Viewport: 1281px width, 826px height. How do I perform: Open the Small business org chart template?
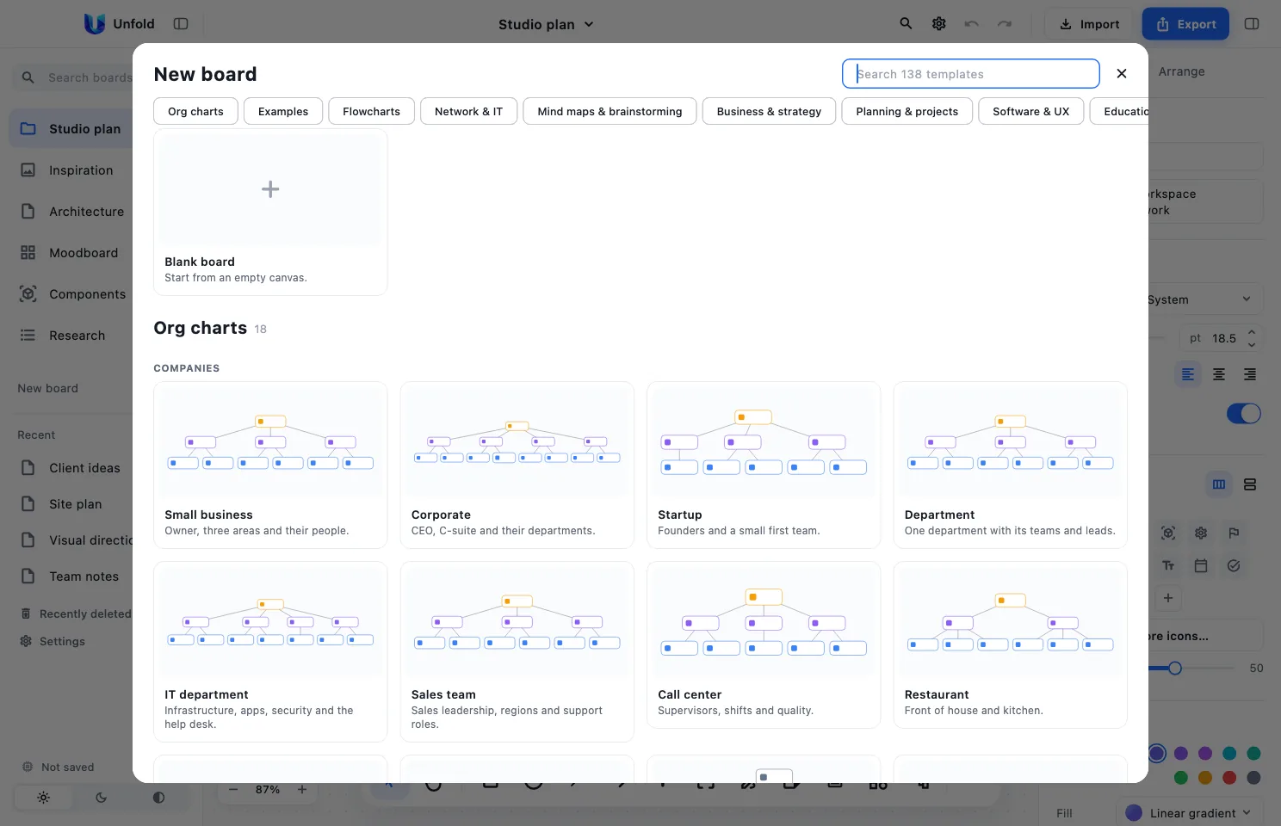[x=270, y=465]
